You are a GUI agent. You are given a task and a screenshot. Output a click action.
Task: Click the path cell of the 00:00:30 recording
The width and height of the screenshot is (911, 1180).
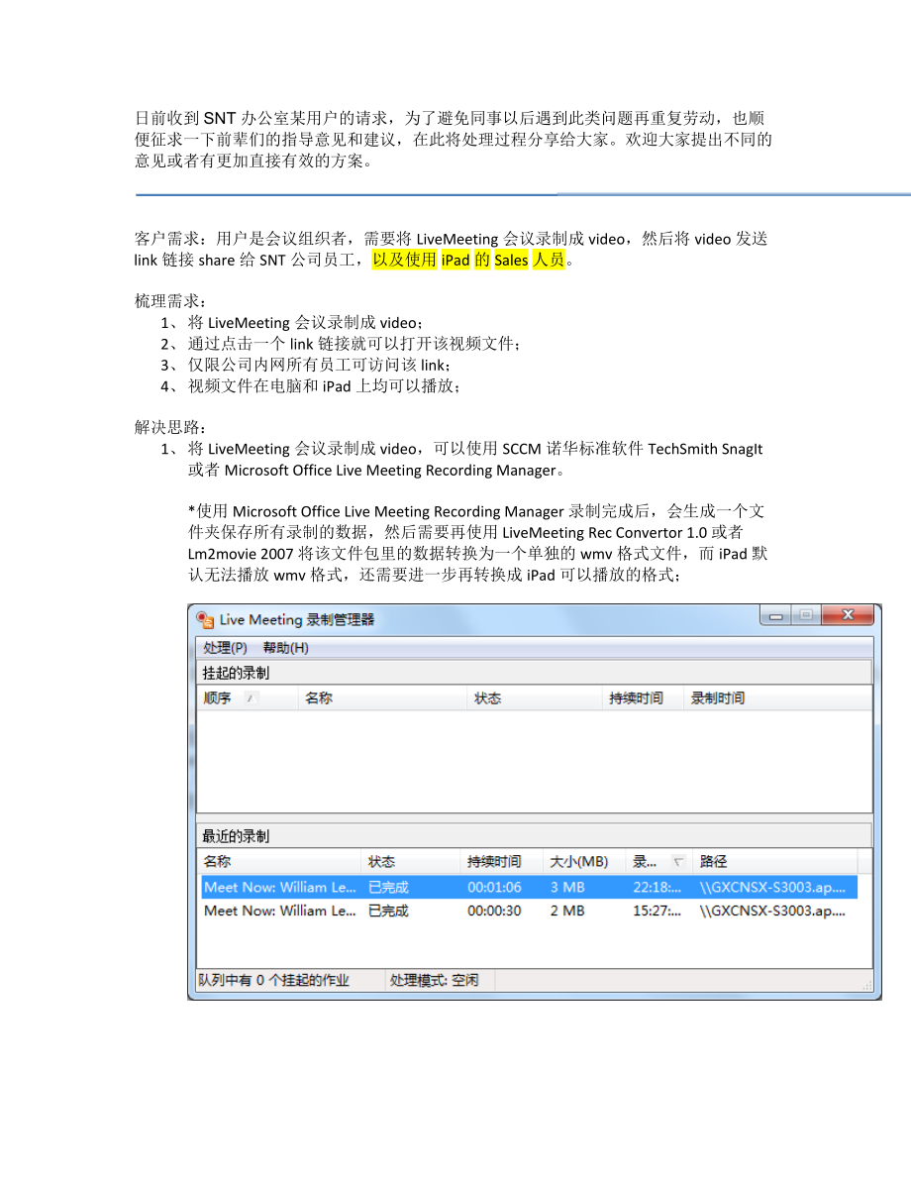coord(772,911)
